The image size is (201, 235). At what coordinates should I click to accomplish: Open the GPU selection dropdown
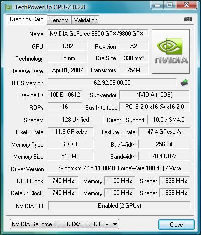64,224
